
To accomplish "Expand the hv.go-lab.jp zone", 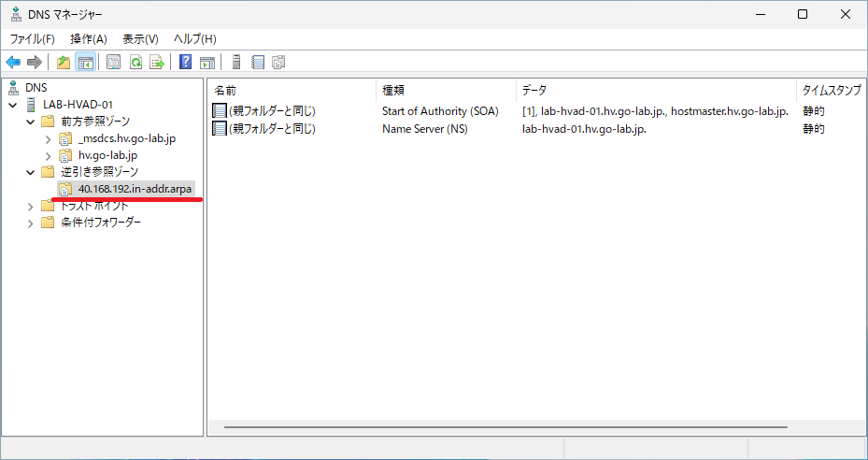I will tap(49, 156).
